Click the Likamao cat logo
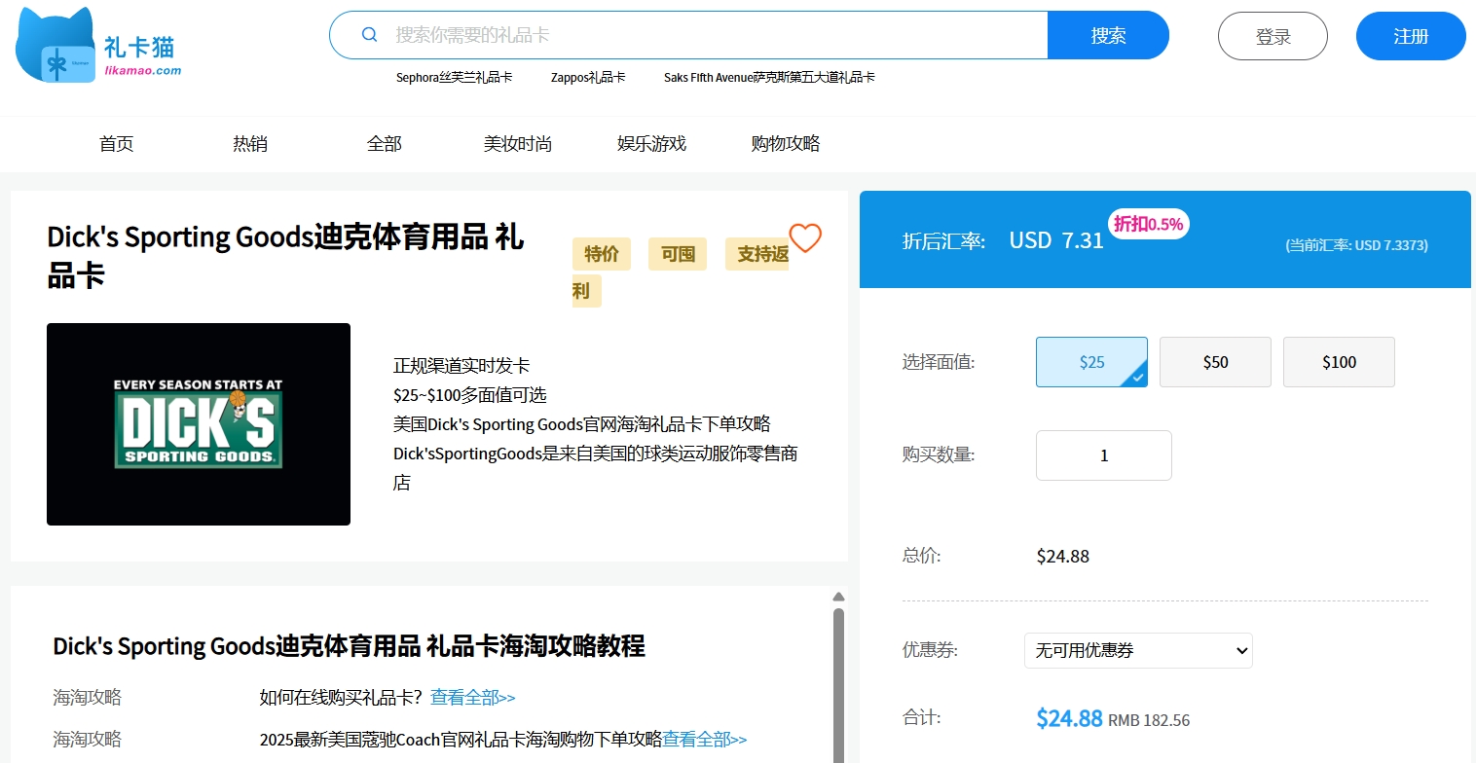 tap(98, 45)
